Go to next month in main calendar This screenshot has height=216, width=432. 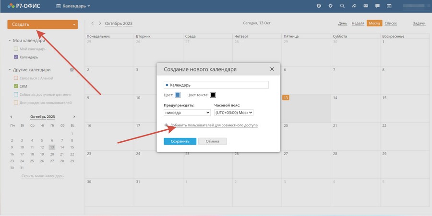tap(100, 23)
